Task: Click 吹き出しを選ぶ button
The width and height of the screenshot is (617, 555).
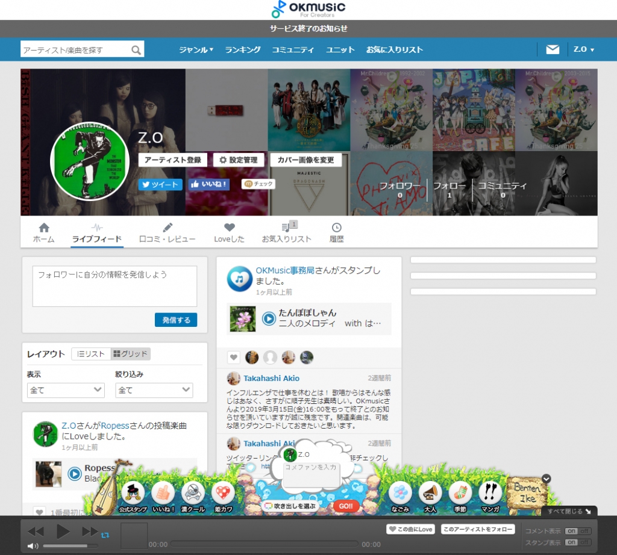Action: click(x=290, y=506)
